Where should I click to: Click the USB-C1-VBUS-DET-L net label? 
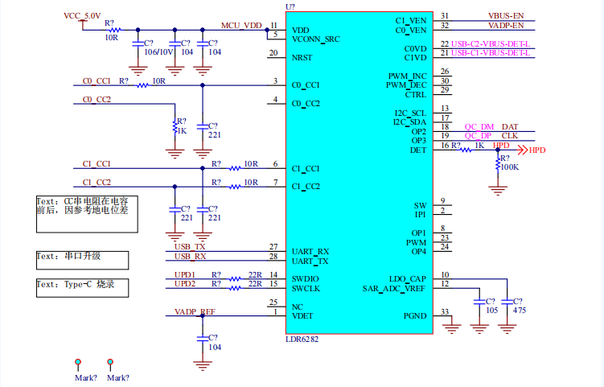point(491,53)
